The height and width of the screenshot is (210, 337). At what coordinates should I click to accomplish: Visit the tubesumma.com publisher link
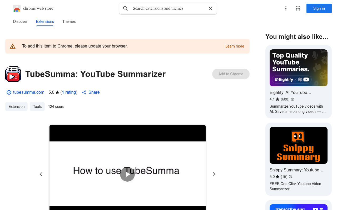pyautogui.click(x=29, y=92)
